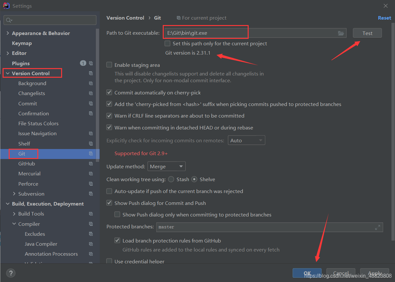The height and width of the screenshot is (282, 395).
Task: Click the OK button
Action: (307, 273)
